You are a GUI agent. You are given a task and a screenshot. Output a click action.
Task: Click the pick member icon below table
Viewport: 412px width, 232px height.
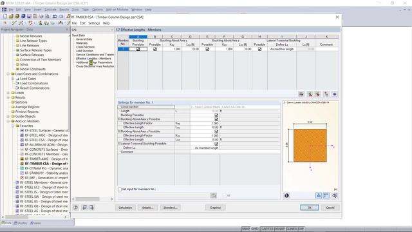coord(326,94)
